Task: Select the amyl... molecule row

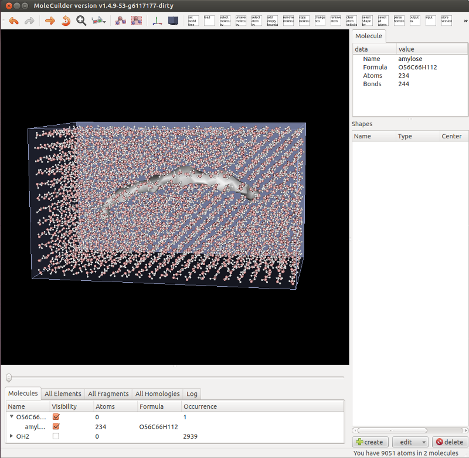Action: click(x=175, y=426)
